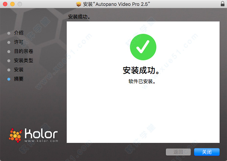Select the 目的宗卷 step in sidebar

click(23, 51)
